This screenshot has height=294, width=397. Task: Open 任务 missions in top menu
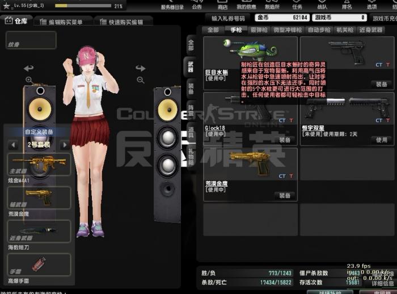click(297, 6)
